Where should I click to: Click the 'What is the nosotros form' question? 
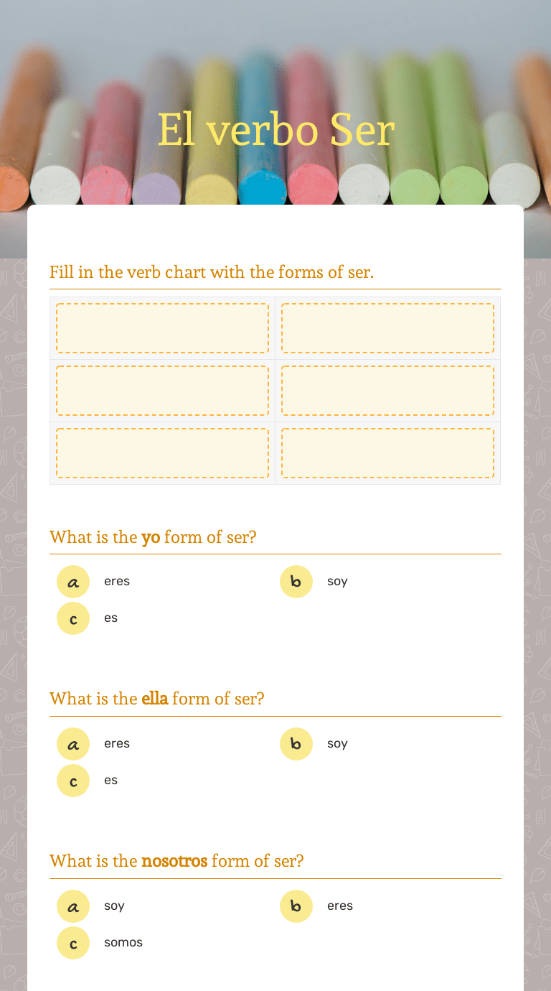point(176,860)
